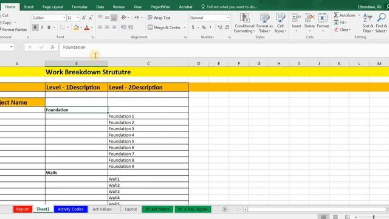Open Format as Table
The width and height of the screenshot is (389, 219).
[x=264, y=23]
